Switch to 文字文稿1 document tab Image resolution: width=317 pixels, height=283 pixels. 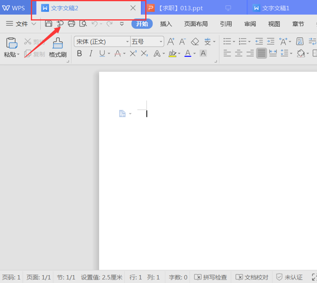click(x=276, y=8)
